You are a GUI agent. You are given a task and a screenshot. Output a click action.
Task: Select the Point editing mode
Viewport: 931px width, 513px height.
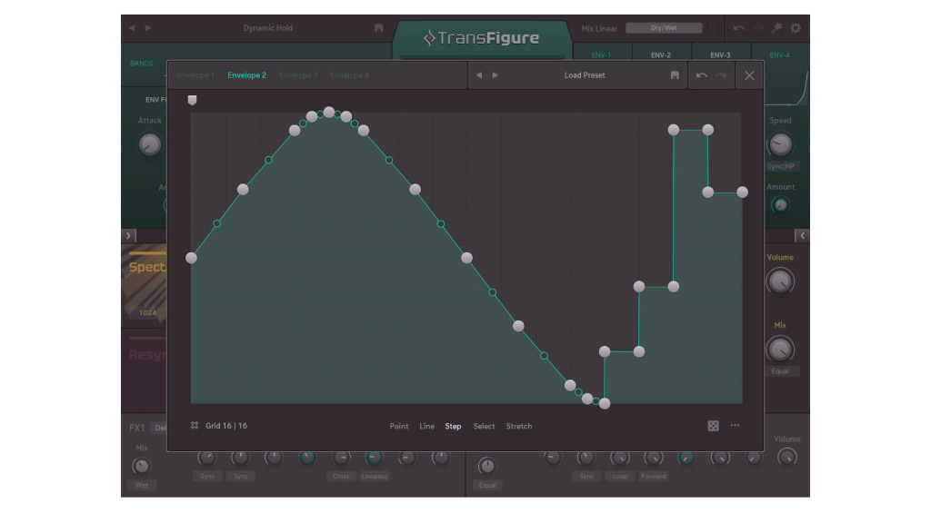[399, 426]
